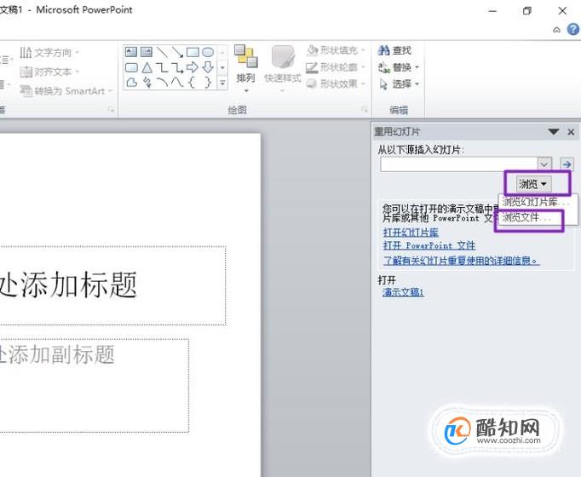Click the 打开幻灯片库 link
This screenshot has height=477, width=581.
click(x=411, y=233)
